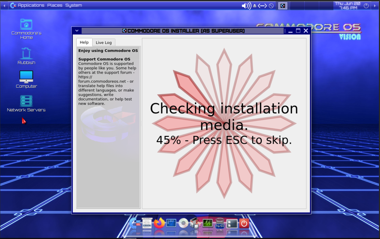Viewport: 380px width, 239px height.
Task: Click the Commodore logo beside Applications menu
Action: 13,5
